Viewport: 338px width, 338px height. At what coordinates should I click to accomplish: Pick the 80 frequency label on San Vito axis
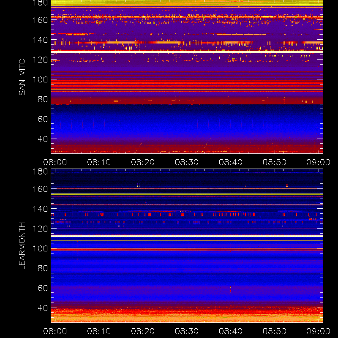pyautogui.click(x=43, y=99)
